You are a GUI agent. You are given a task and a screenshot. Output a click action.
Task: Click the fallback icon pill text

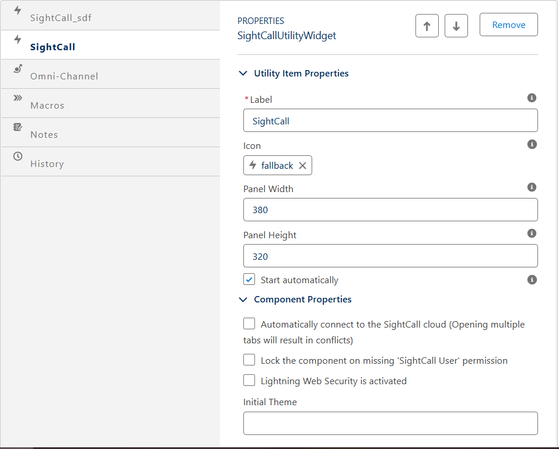click(277, 165)
